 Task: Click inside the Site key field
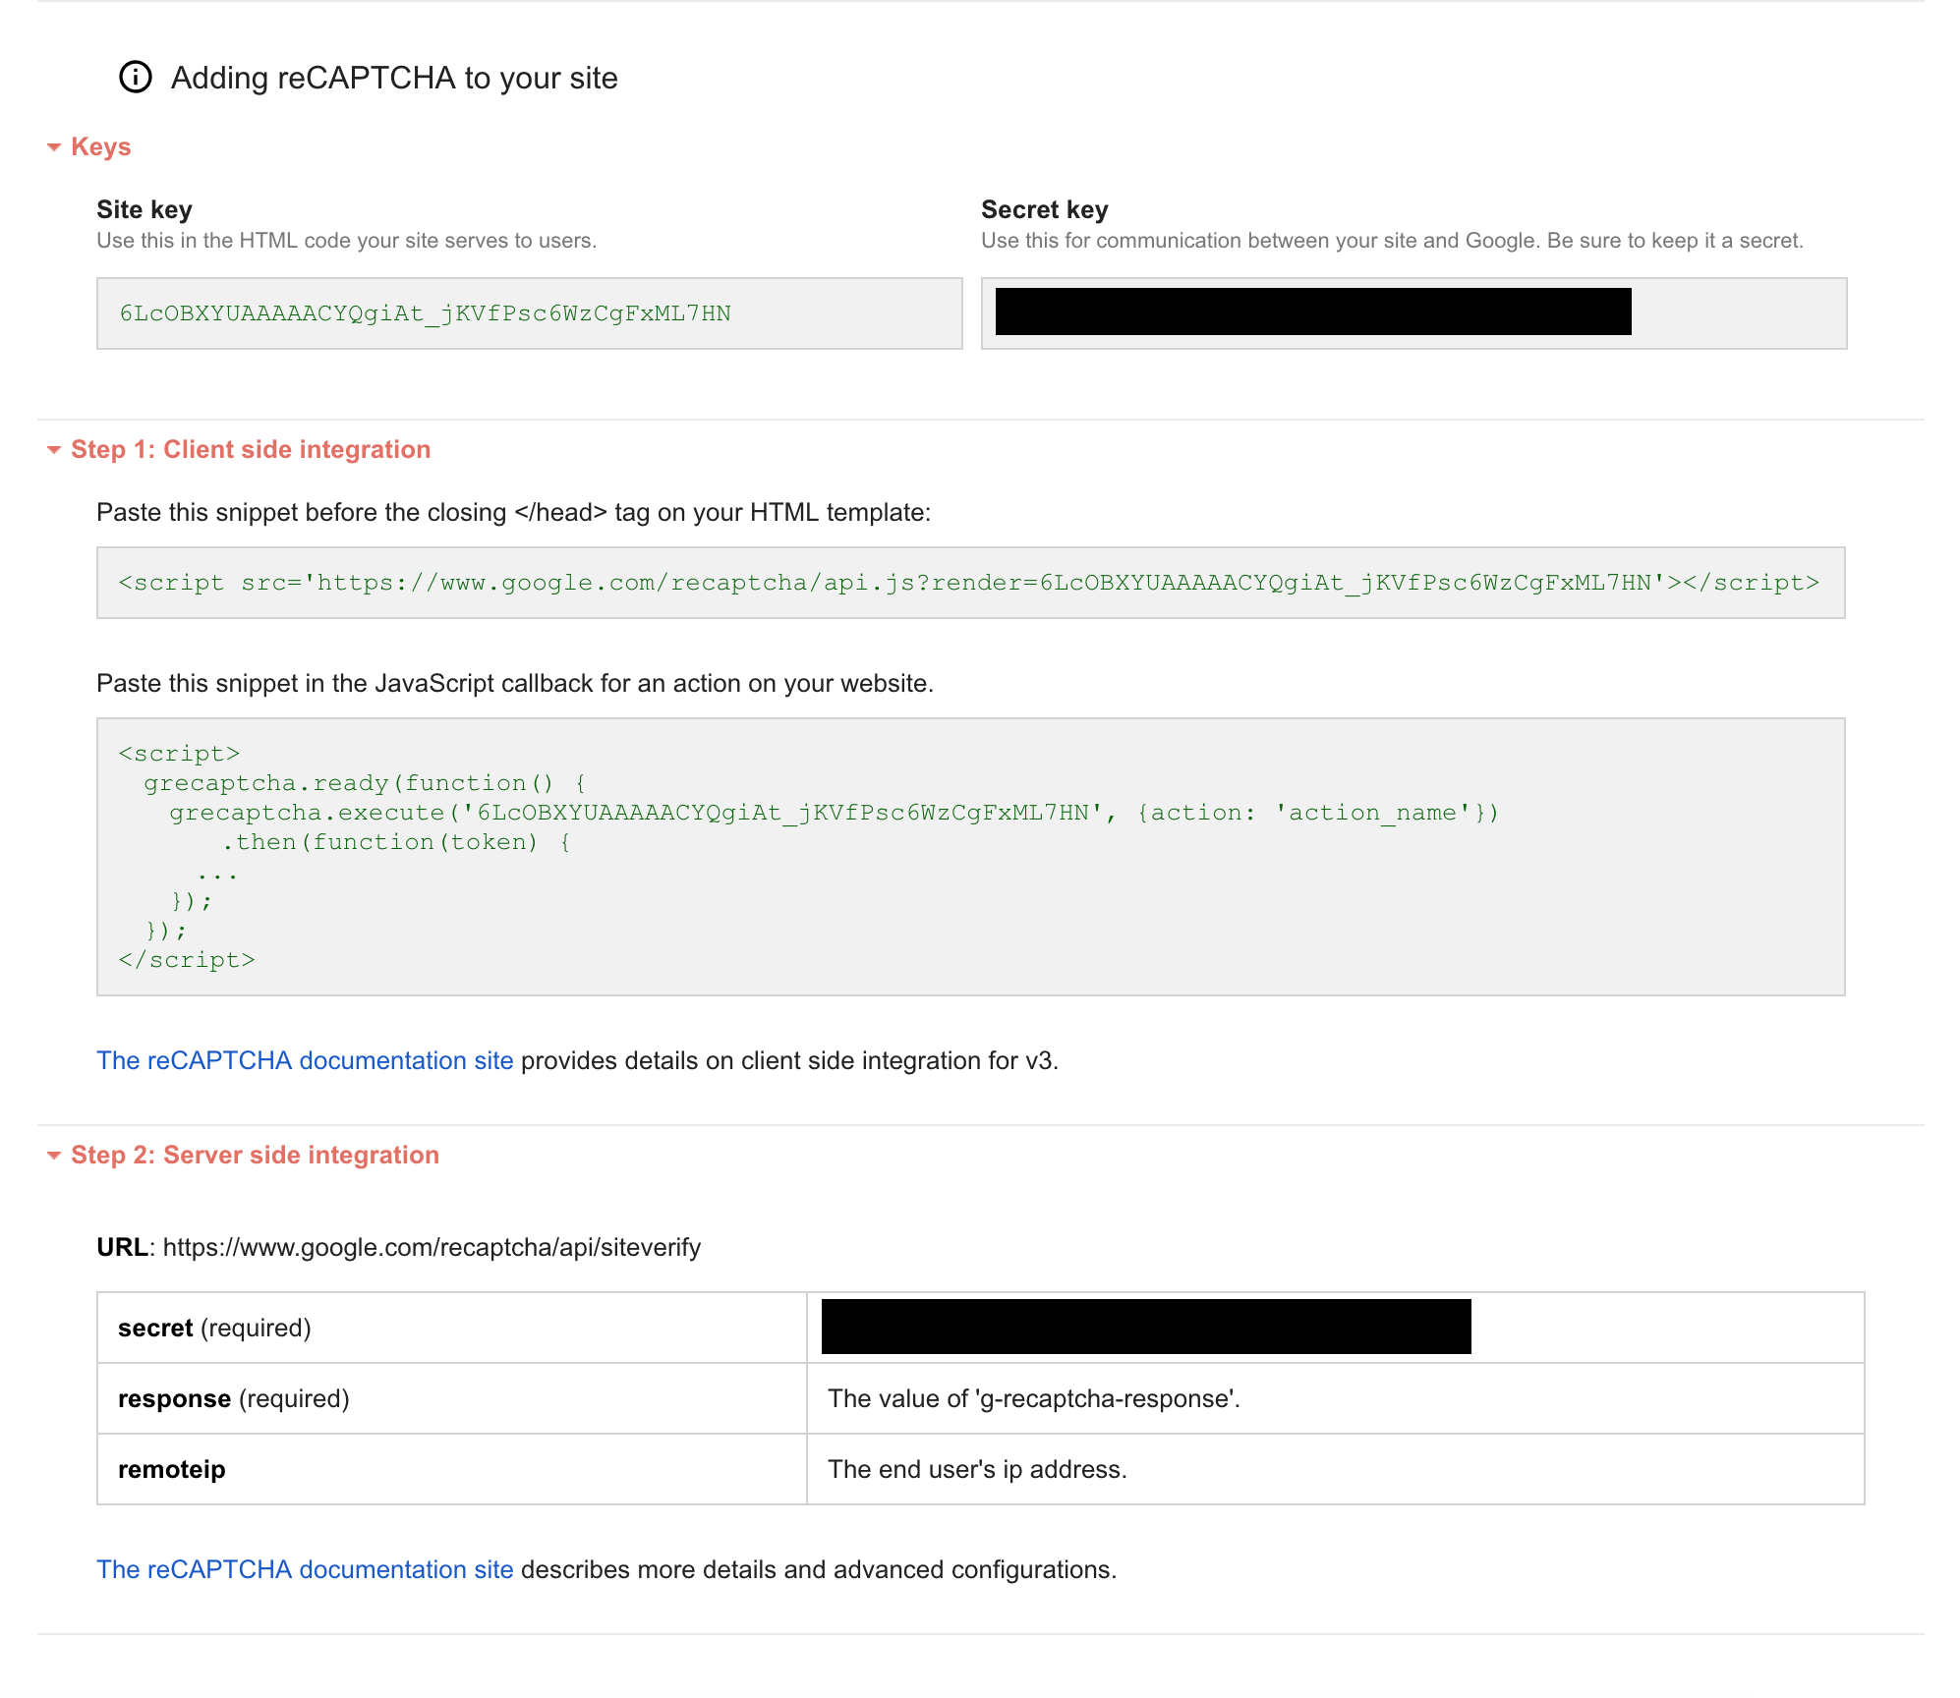click(x=529, y=313)
